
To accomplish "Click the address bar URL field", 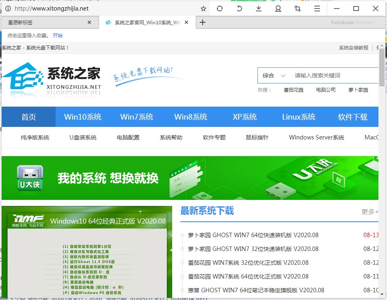I will click(106, 9).
